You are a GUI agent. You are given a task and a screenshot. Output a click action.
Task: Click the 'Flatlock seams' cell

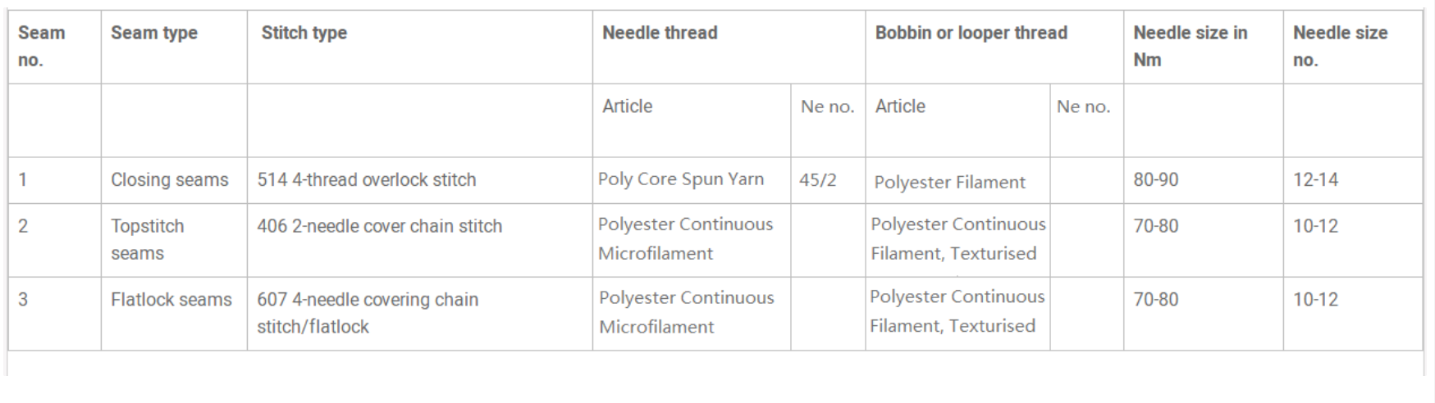[x=174, y=314]
